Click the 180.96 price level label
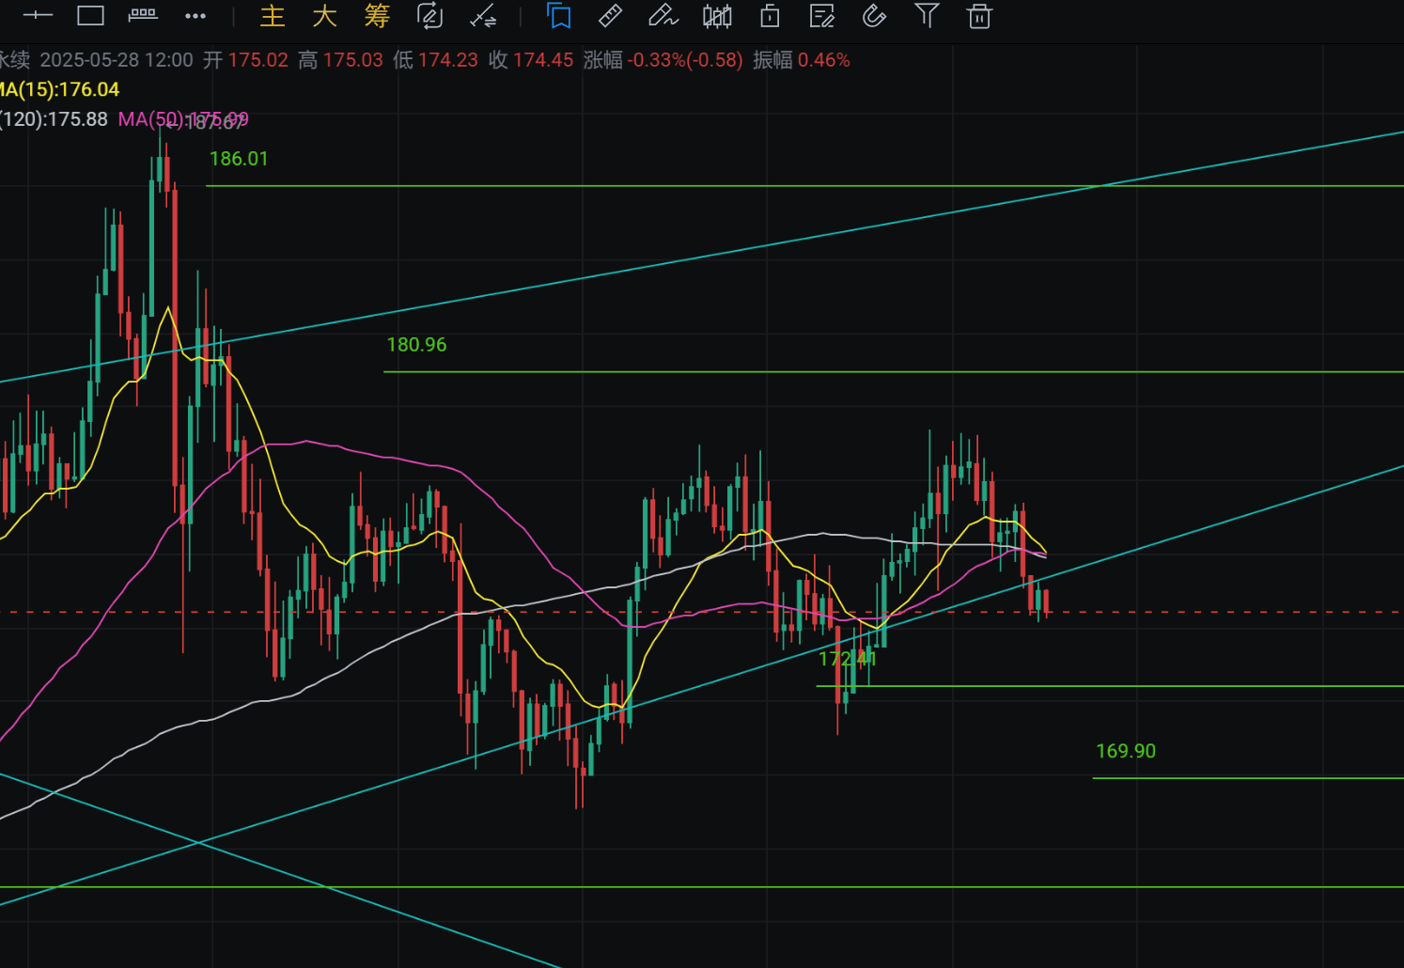The image size is (1404, 968). 416,345
